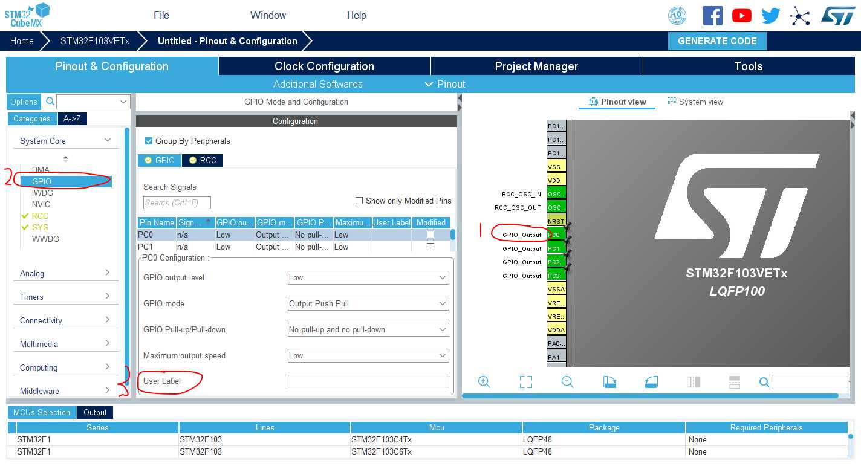Switch to the Clock Configuration tab
This screenshot has height=466, width=861.
324,66
